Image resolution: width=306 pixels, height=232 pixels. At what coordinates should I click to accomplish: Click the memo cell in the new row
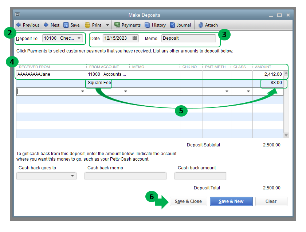[155, 91]
